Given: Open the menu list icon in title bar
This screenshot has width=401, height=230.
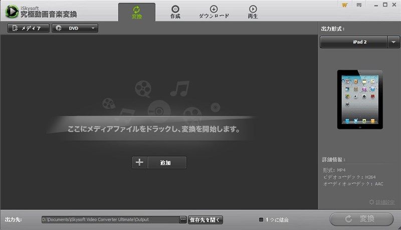Looking at the screenshot, I should click(359, 5).
